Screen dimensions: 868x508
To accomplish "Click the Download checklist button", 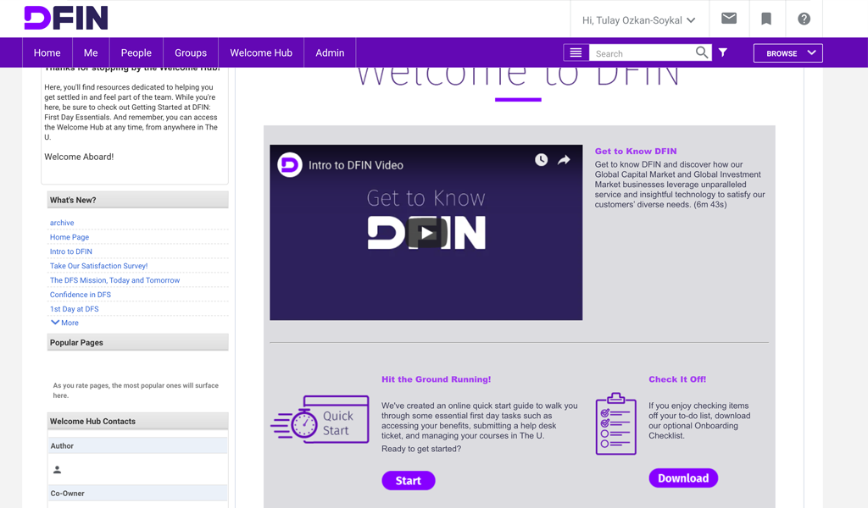I will pos(683,478).
